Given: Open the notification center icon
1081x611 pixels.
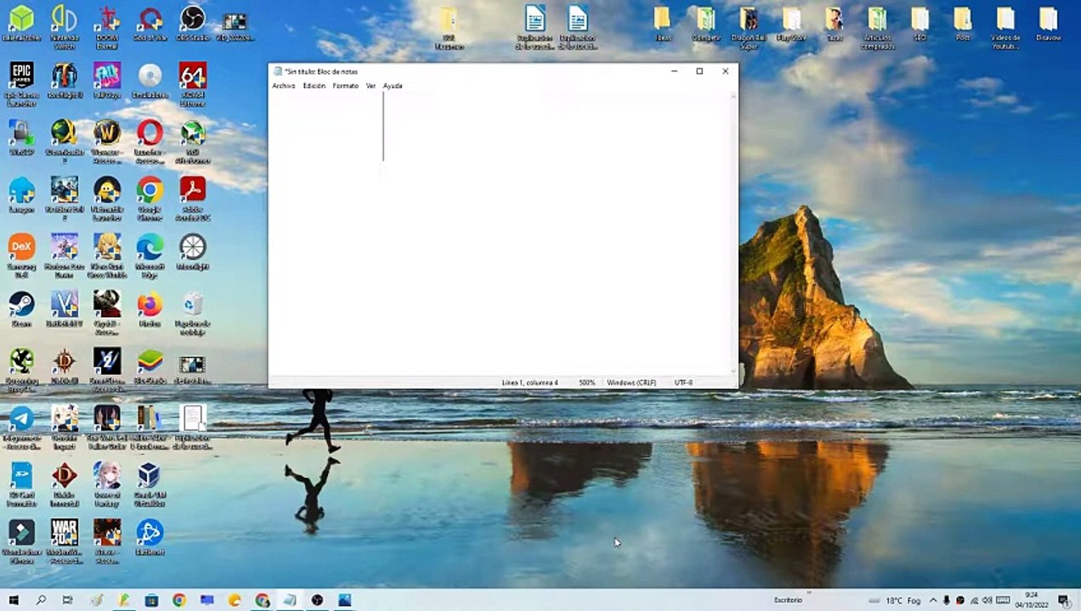Looking at the screenshot, I should 1063,600.
